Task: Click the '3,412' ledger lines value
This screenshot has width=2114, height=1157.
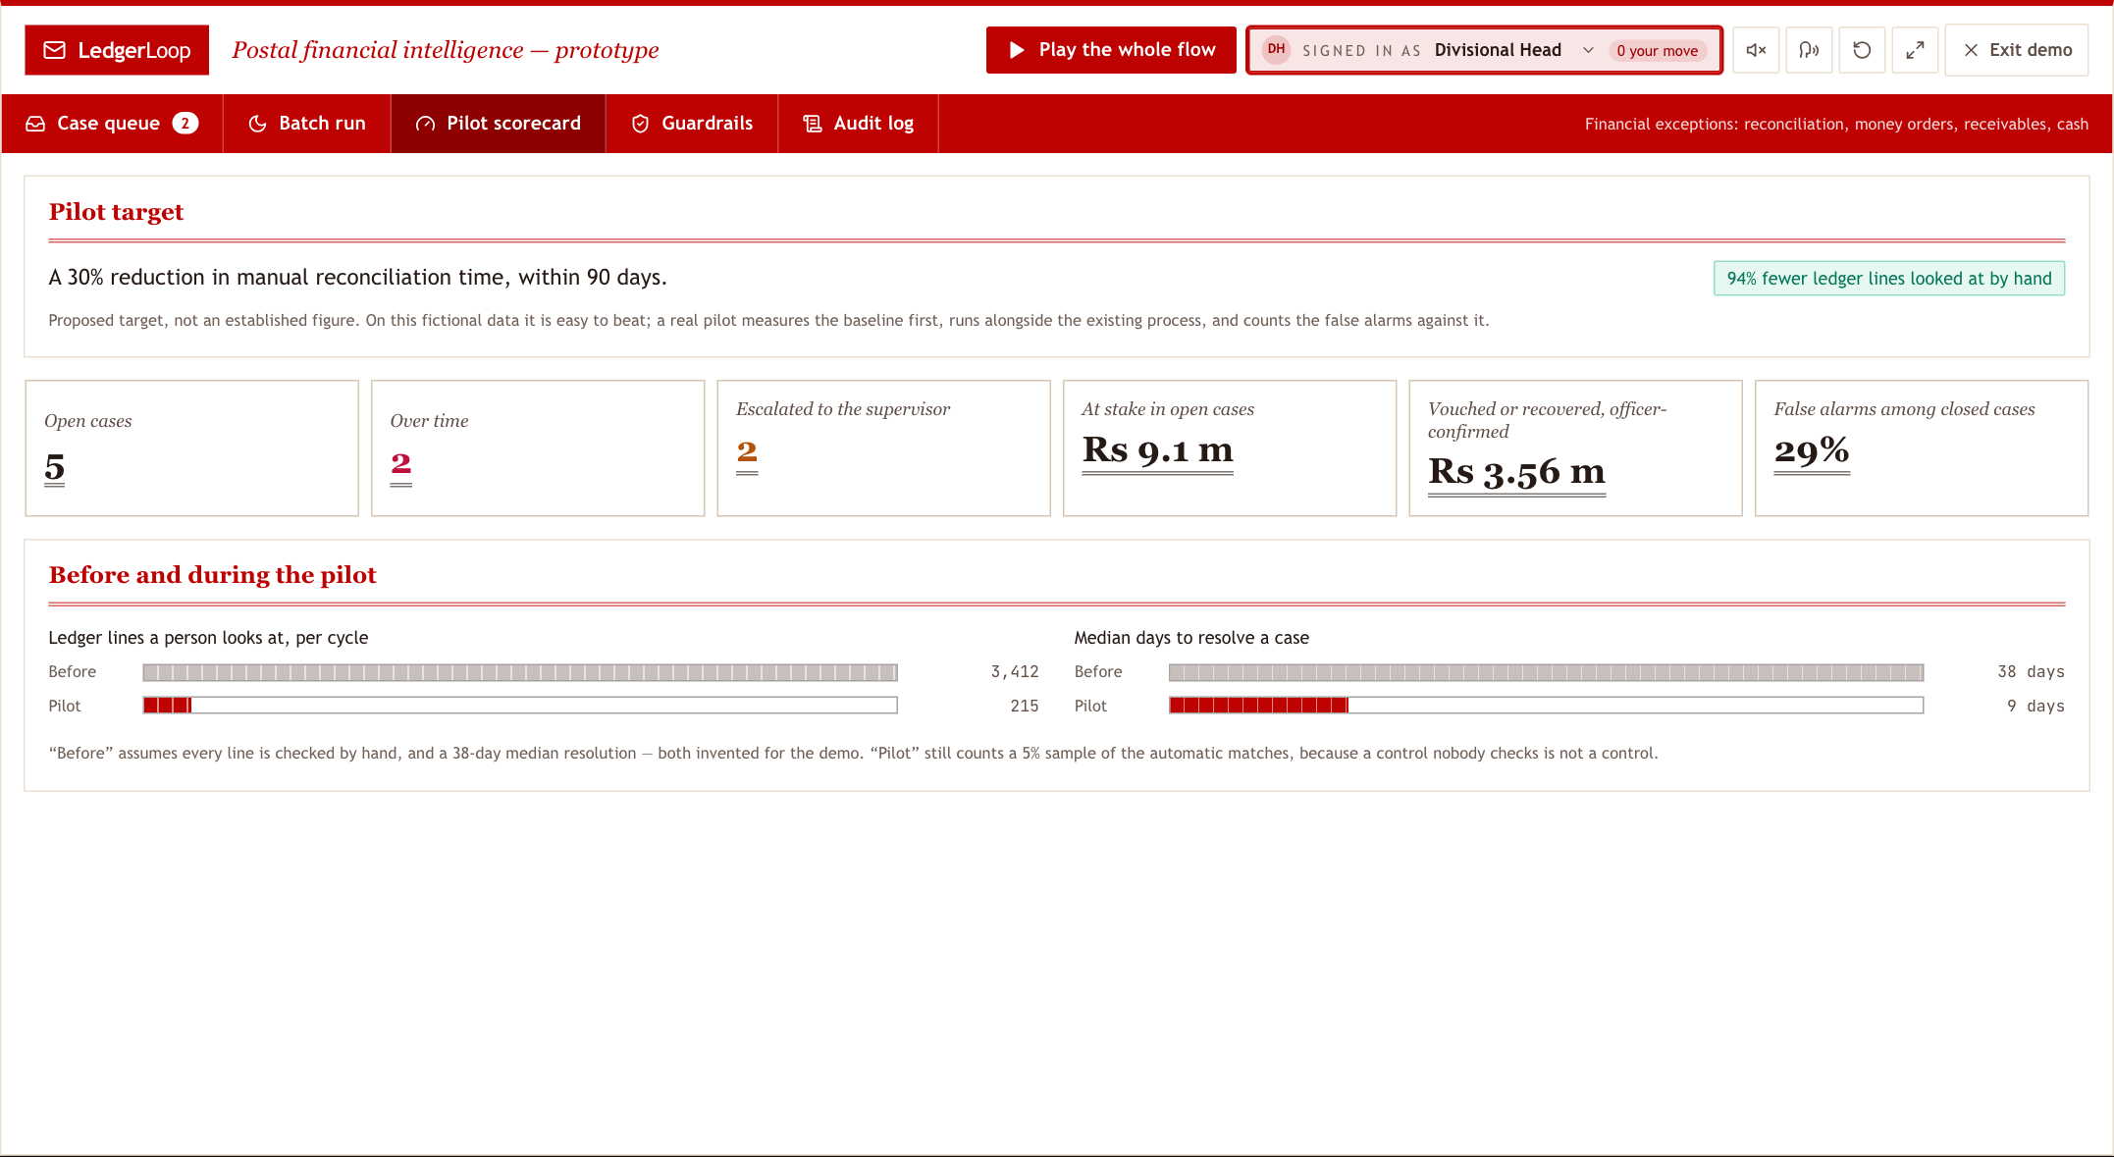Action: click(x=1015, y=672)
